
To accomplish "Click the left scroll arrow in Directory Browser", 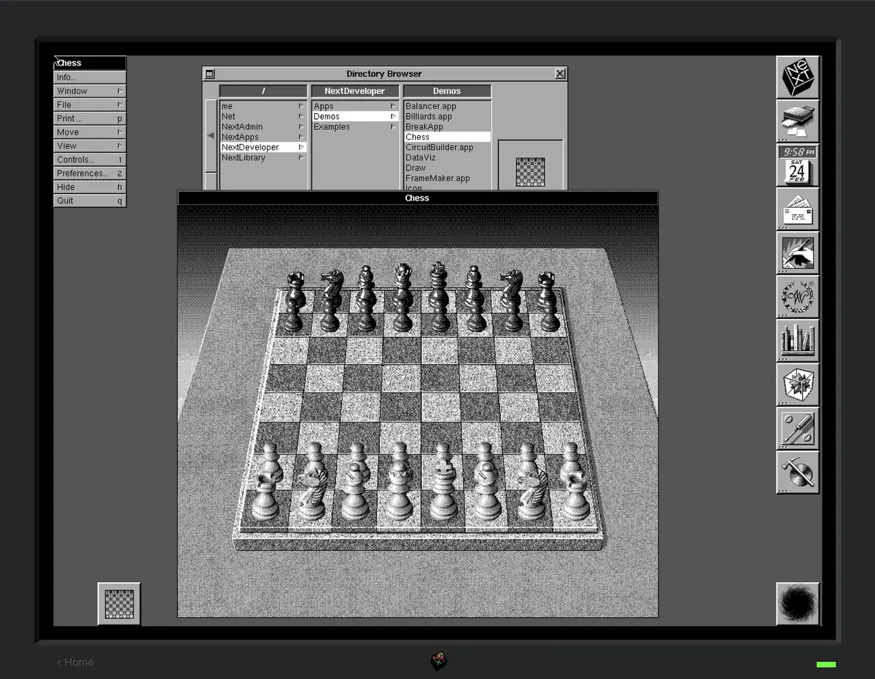I will (211, 134).
